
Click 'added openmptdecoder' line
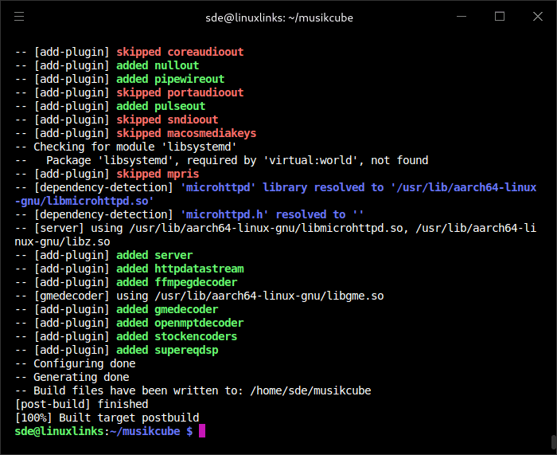129,323
